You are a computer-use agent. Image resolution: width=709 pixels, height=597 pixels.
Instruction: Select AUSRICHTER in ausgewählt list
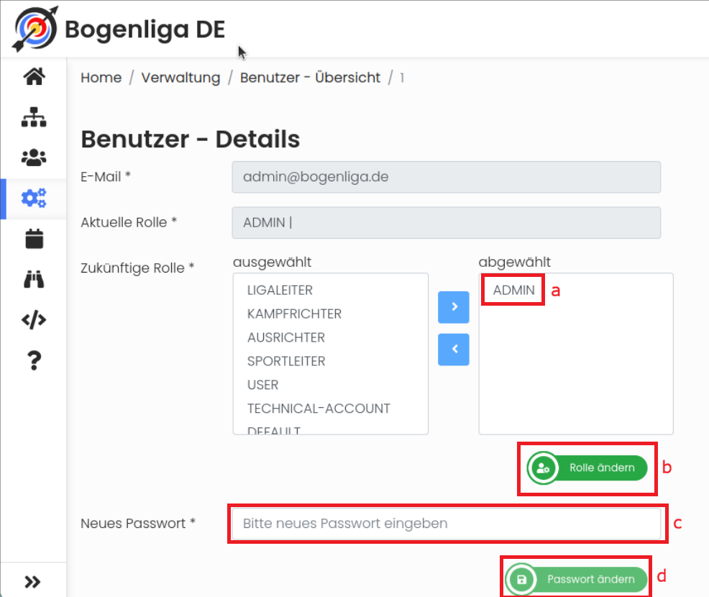[286, 337]
